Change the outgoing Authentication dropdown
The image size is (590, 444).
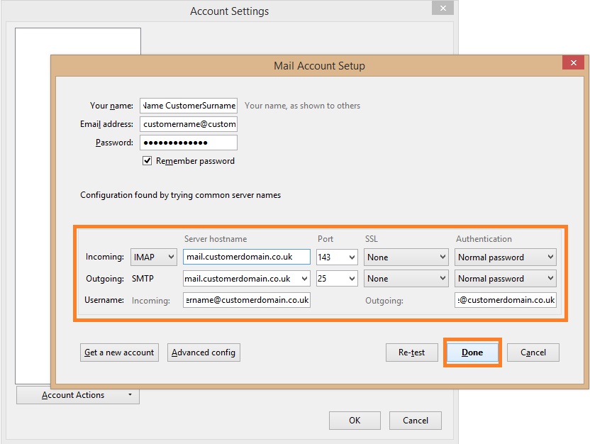pyautogui.click(x=505, y=279)
